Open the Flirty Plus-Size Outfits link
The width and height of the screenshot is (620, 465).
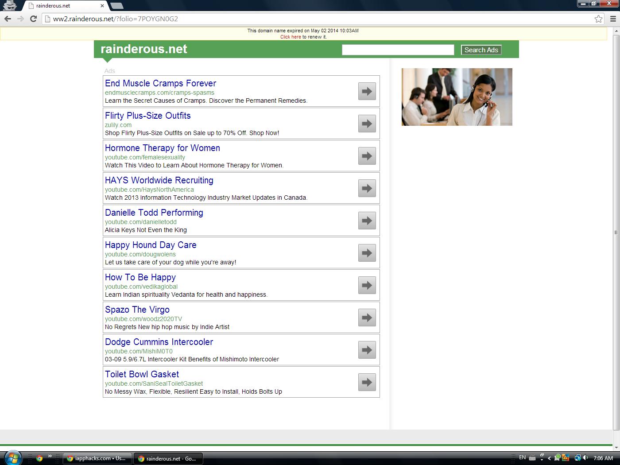pos(147,116)
